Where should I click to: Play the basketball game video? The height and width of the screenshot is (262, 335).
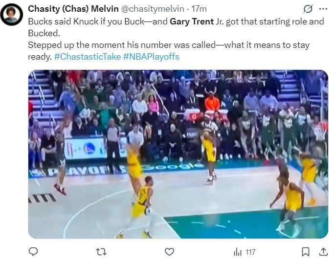click(x=178, y=154)
